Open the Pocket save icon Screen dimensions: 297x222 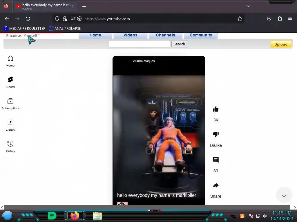point(269,18)
